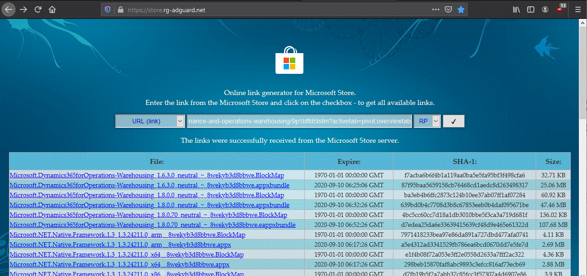Open the Firefox hamburger menu
The image size is (587, 276).
(x=578, y=9)
